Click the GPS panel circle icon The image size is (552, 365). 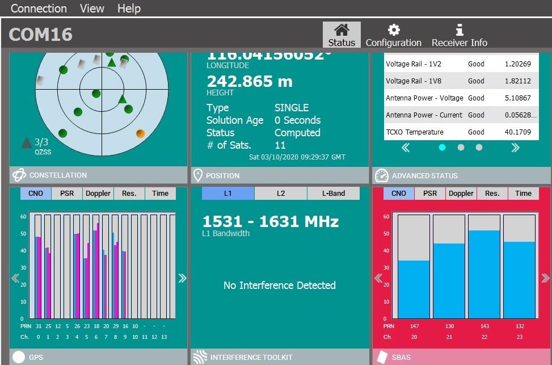[19, 357]
